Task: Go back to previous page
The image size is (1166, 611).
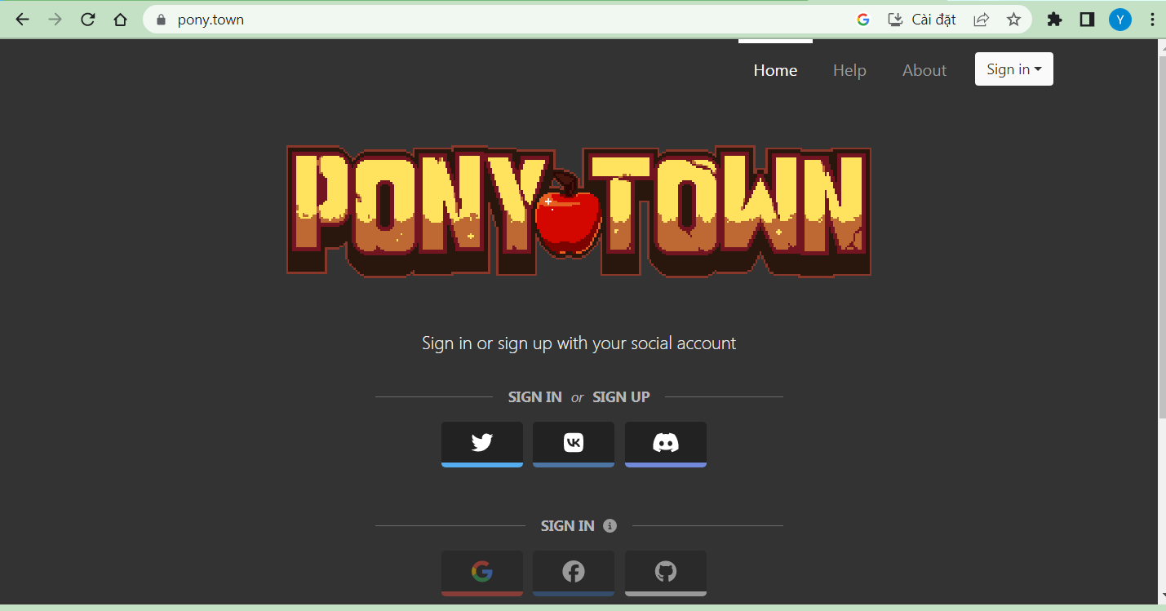Action: [x=22, y=20]
